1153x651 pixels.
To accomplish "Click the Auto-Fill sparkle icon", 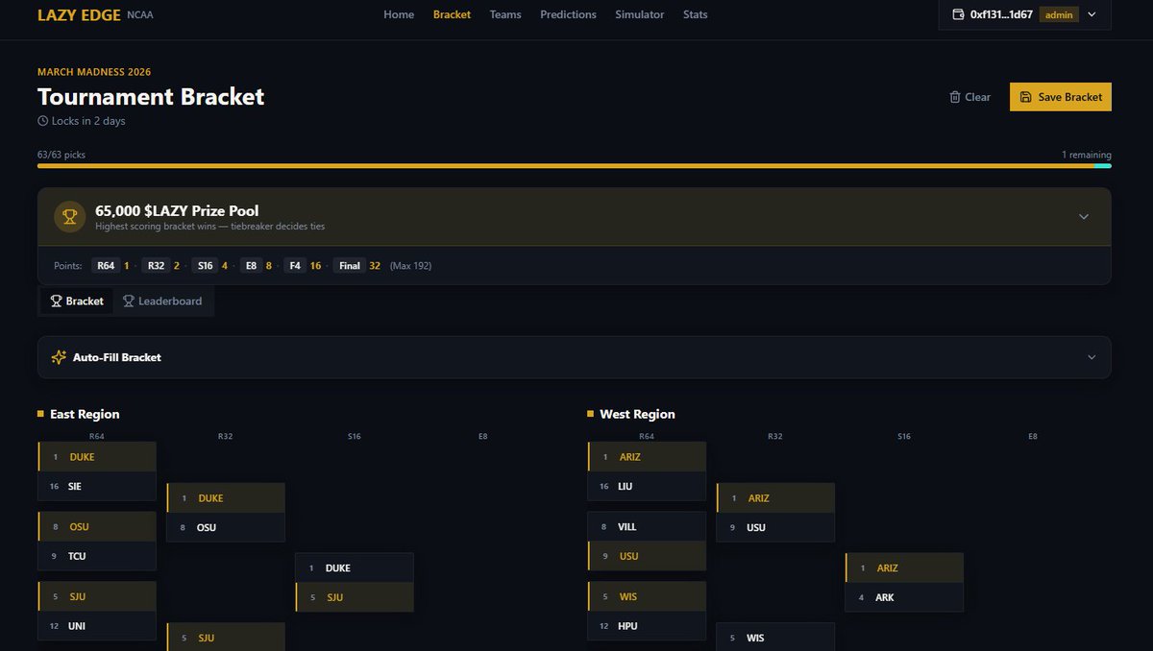I will 59,357.
